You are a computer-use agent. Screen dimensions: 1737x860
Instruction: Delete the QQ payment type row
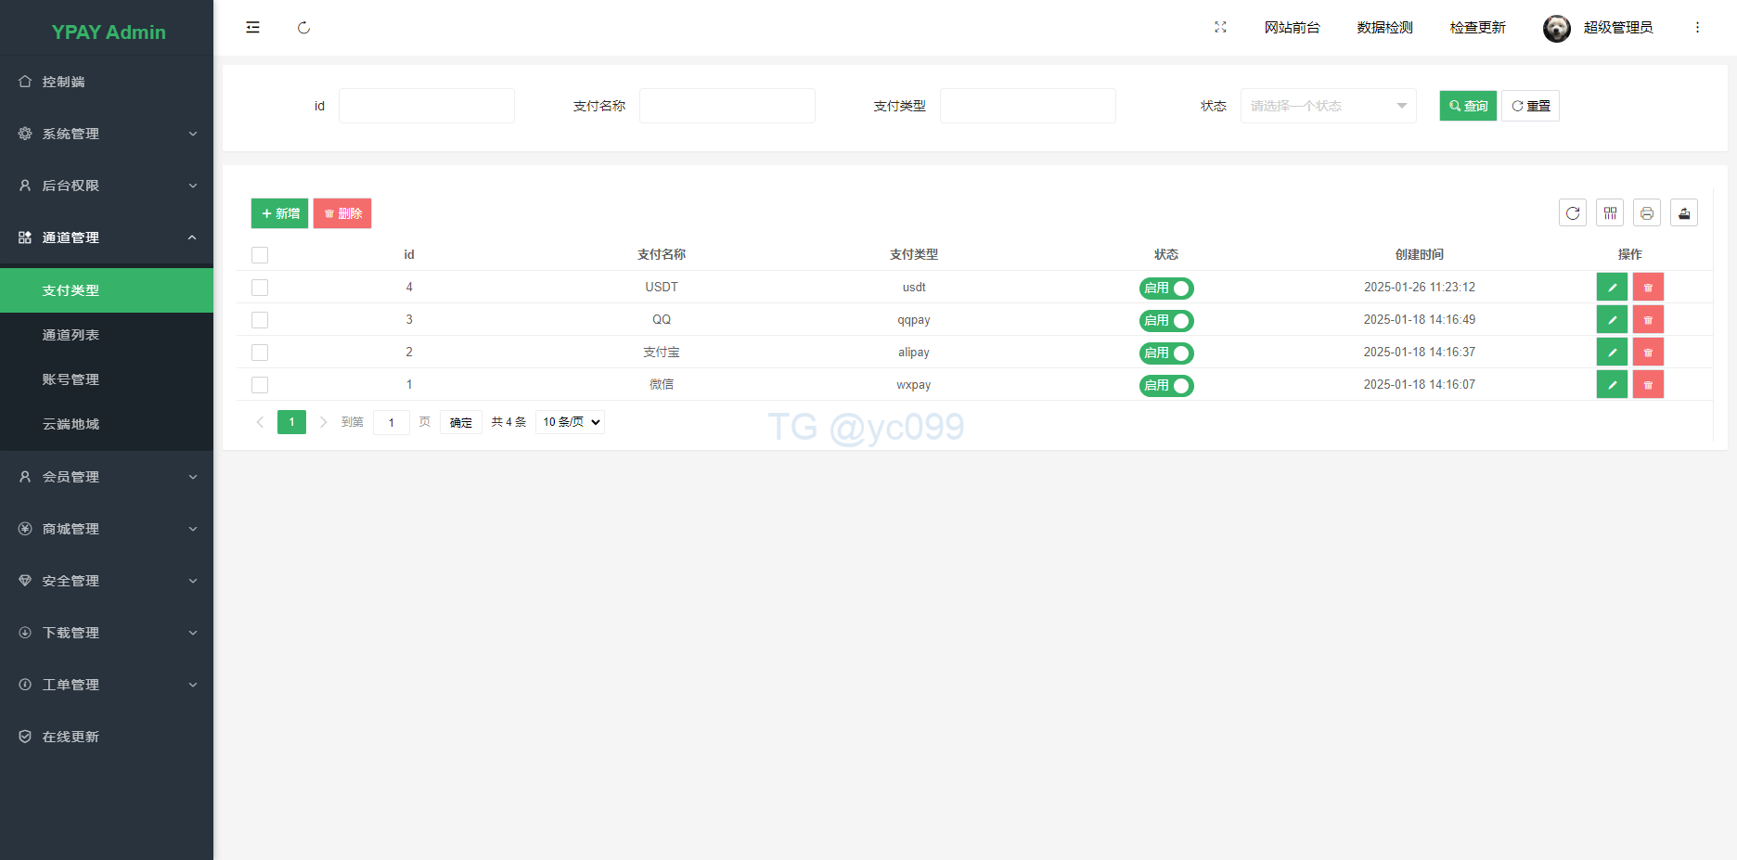pyautogui.click(x=1648, y=320)
